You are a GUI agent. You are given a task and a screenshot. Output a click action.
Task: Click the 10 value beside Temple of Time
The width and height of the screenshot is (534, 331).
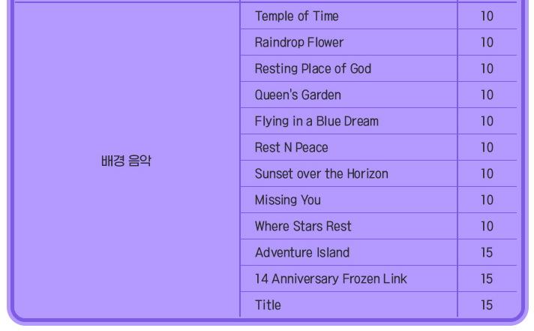487,16
